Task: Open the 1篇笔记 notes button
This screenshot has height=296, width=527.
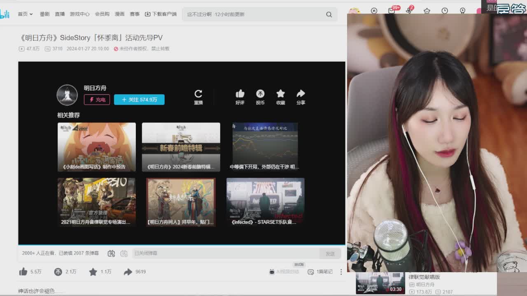Action: (x=320, y=272)
